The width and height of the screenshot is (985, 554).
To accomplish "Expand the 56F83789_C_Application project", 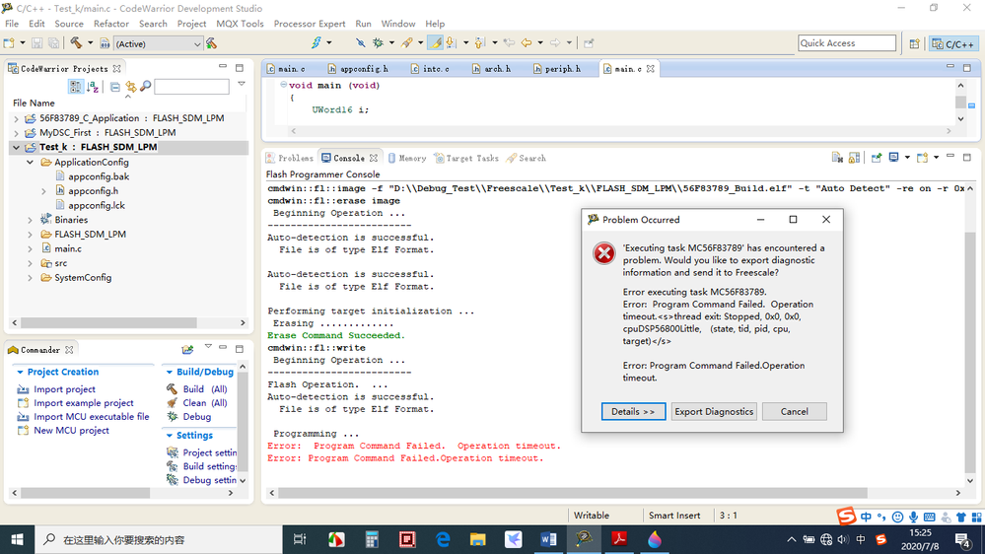I will 17,118.
